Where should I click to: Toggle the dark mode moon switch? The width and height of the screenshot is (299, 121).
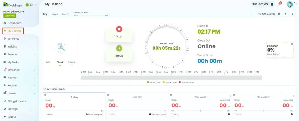[32, 5]
